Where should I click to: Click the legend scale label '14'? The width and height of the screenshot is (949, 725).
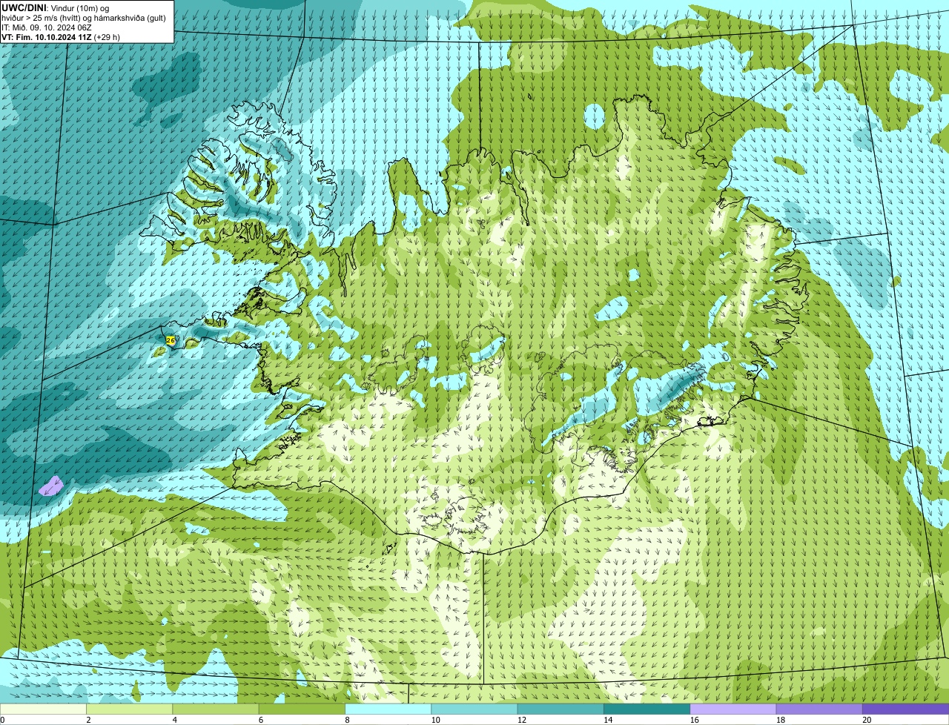(608, 720)
